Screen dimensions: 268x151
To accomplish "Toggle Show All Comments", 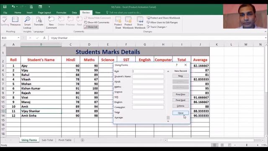I will (97, 22).
